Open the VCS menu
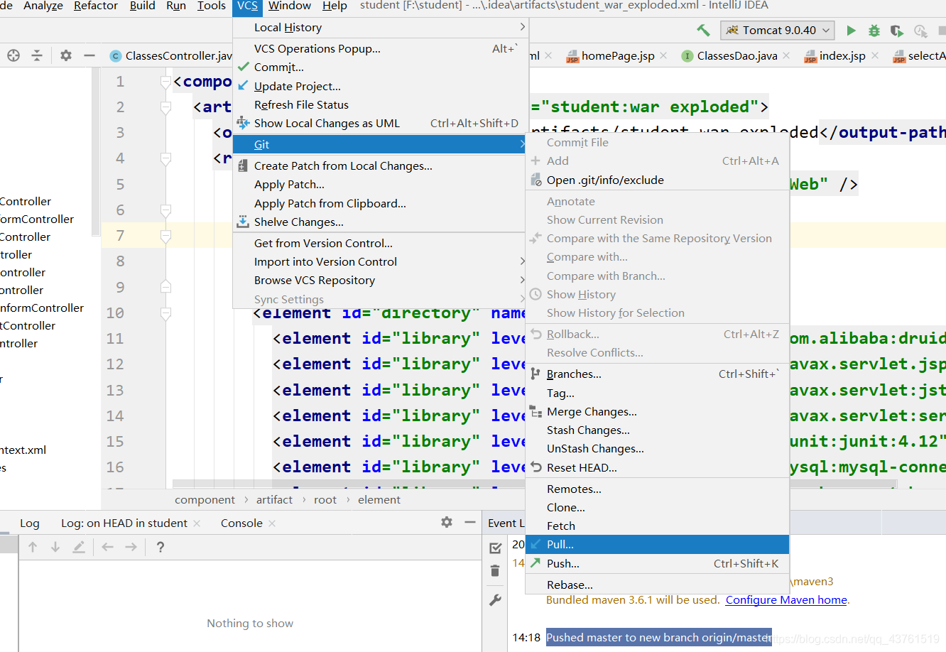Viewport: 946px width, 652px height. click(x=247, y=6)
